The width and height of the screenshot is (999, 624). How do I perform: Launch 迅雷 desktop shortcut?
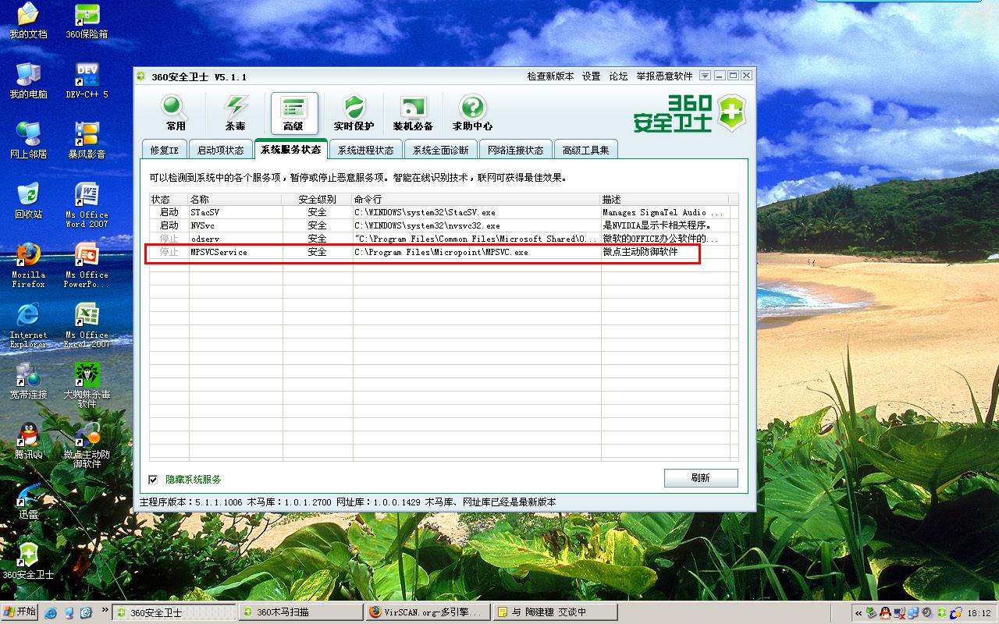click(x=28, y=501)
